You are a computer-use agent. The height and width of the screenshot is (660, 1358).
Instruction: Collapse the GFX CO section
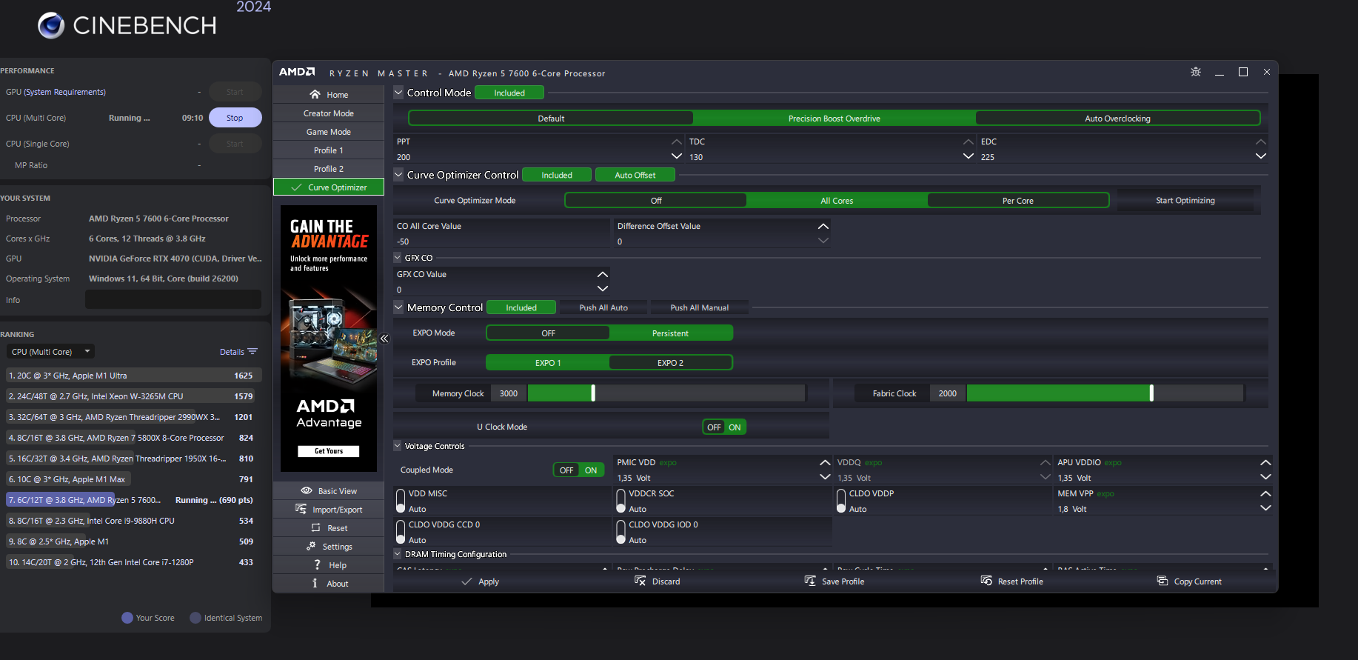tap(398, 258)
